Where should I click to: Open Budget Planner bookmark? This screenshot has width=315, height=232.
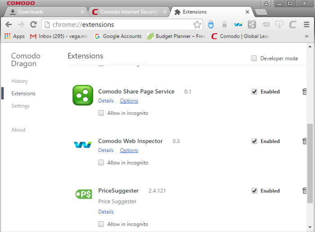(x=176, y=36)
